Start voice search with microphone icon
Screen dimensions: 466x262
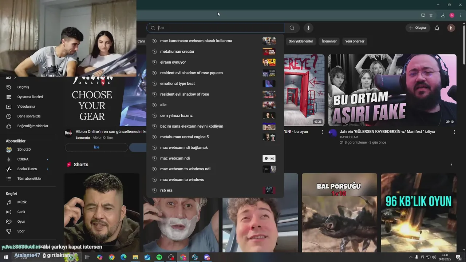(308, 28)
